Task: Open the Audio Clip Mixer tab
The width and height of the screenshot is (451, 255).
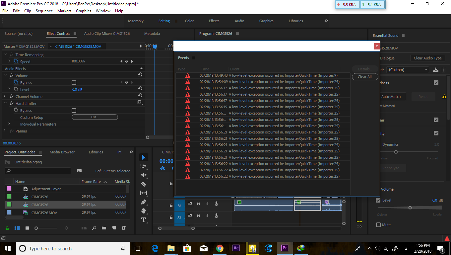Action: (107, 34)
